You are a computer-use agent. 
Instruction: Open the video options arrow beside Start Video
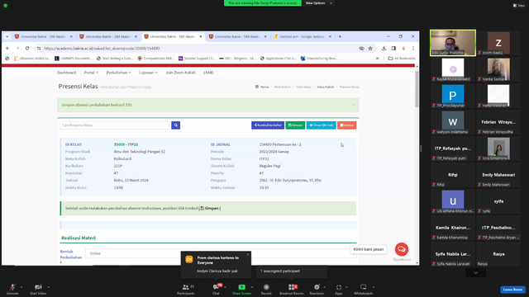(x=48, y=287)
